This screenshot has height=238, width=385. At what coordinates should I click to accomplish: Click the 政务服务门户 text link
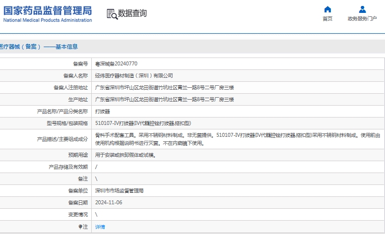coord(362,19)
